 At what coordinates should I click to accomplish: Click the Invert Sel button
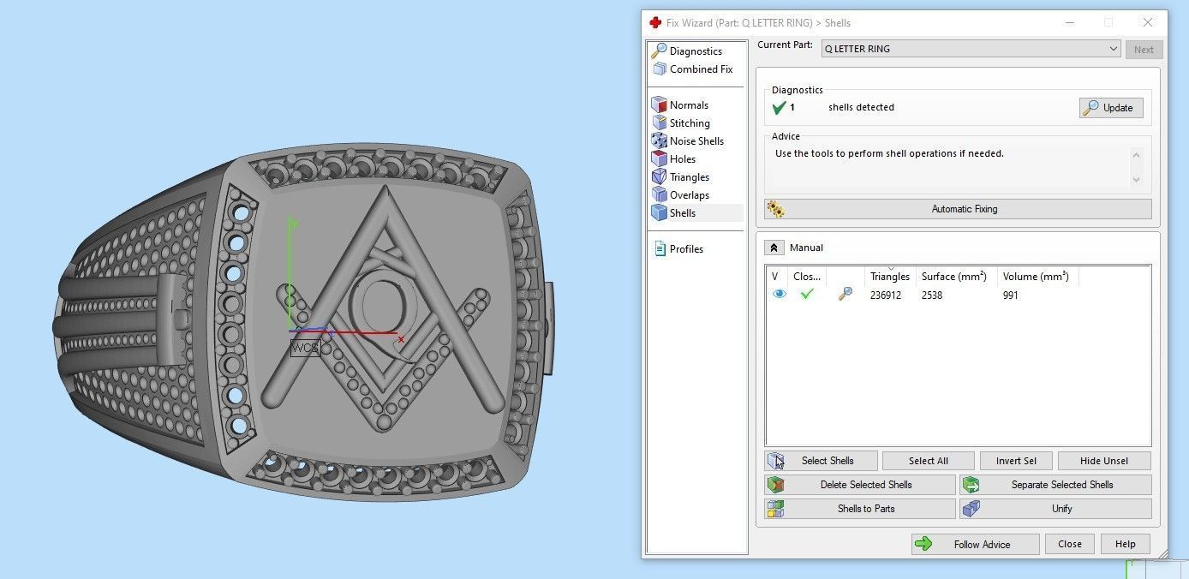[1016, 461]
